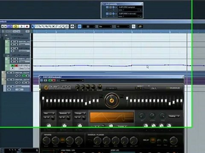Open the Sawtooth oscillator waveform dropdown

click(64, 113)
